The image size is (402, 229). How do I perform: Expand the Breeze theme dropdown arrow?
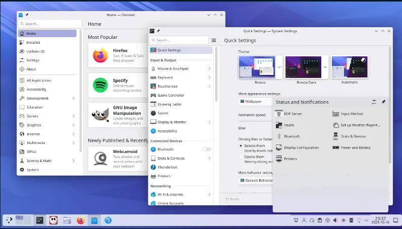point(279,67)
